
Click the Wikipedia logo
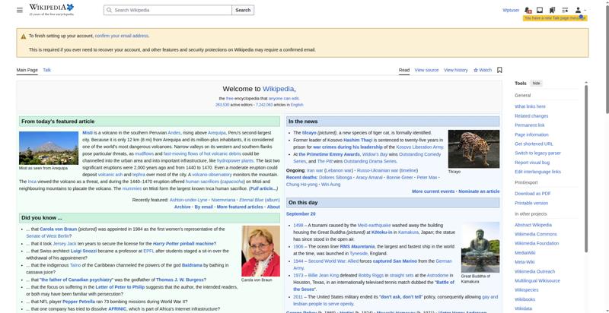pyautogui.click(x=51, y=10)
